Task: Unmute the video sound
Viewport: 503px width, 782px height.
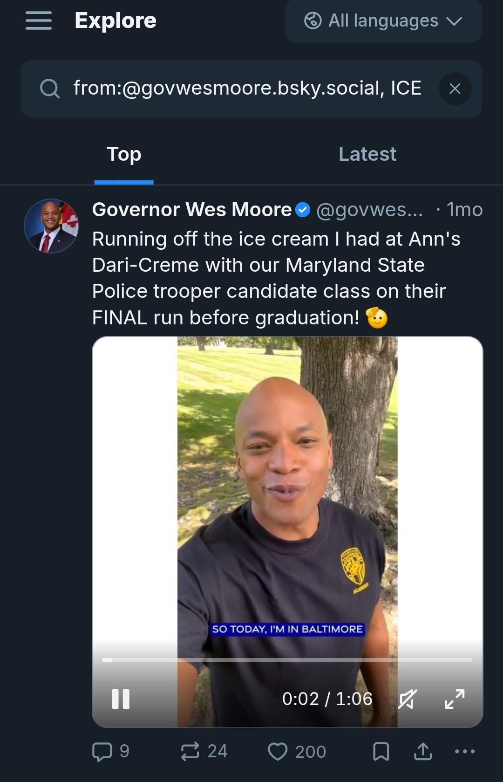Action: 407,699
